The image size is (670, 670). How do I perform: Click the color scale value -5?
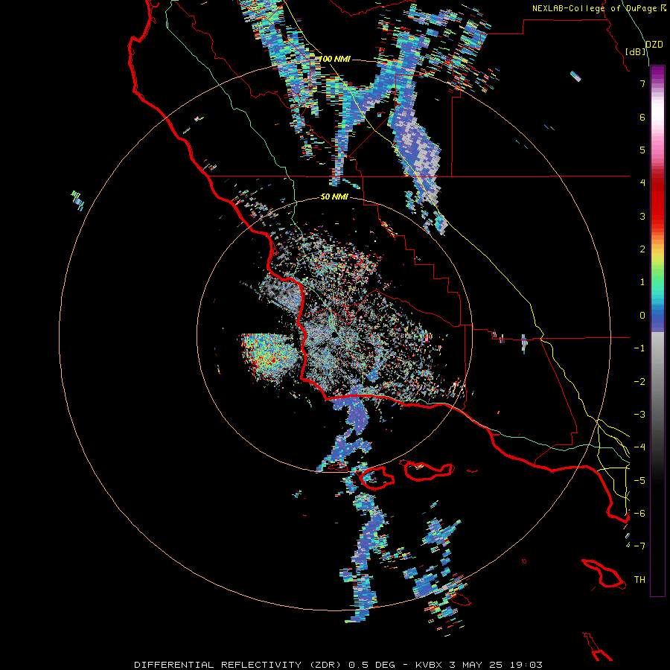pos(639,481)
